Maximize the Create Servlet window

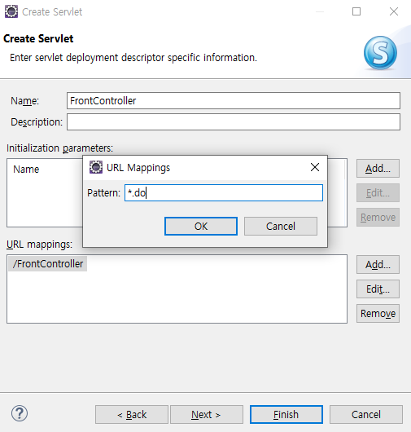pyautogui.click(x=356, y=11)
